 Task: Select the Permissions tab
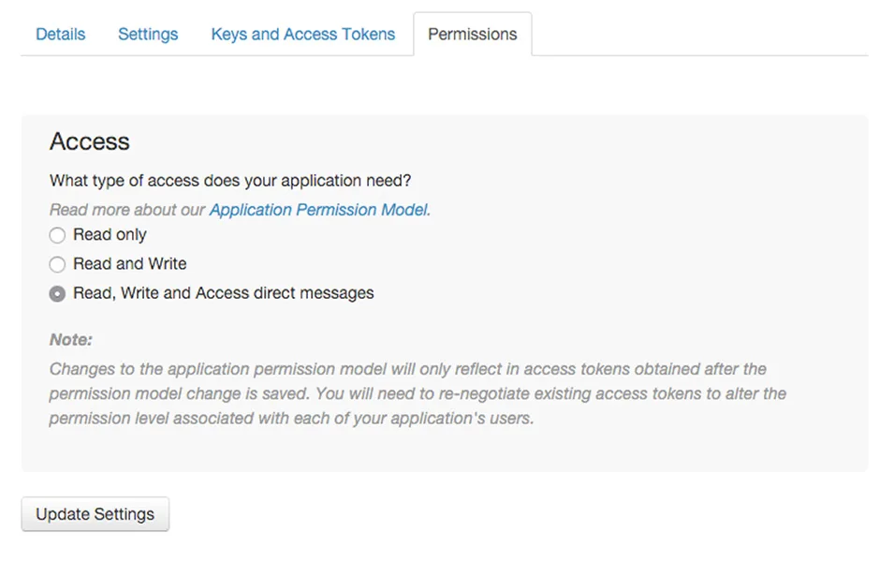pyautogui.click(x=472, y=34)
